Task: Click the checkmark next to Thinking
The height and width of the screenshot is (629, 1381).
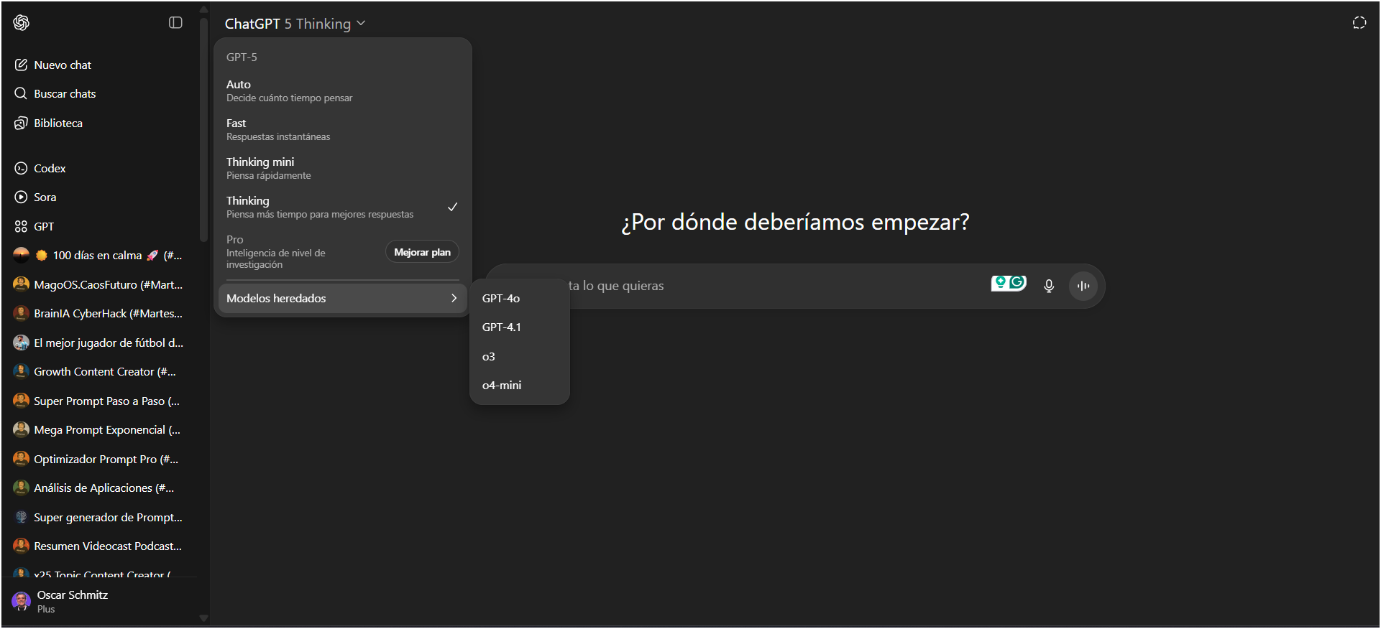Action: tap(452, 207)
